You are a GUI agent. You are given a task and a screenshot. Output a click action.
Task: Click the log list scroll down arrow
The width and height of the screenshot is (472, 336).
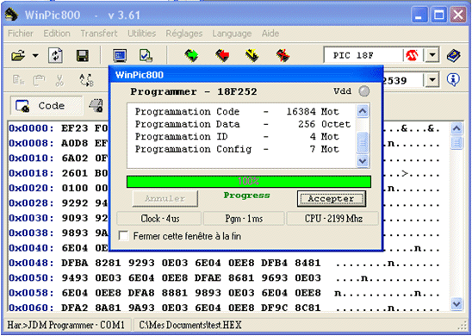[363, 161]
